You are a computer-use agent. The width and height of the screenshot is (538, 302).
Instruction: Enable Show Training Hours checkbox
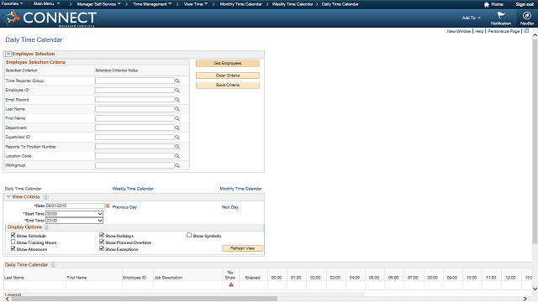click(13, 242)
